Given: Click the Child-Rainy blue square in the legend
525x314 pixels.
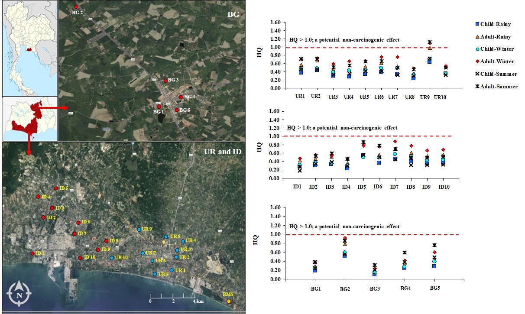Looking at the screenshot, I should (477, 24).
